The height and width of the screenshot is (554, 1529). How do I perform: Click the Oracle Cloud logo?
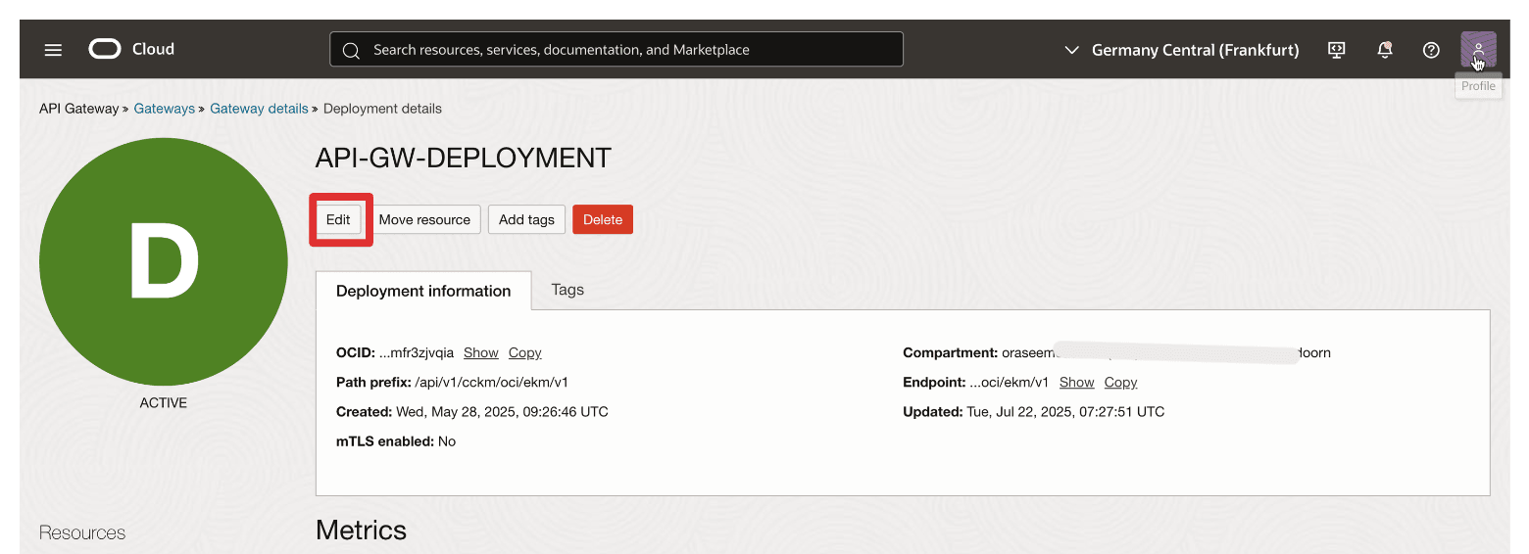(131, 49)
